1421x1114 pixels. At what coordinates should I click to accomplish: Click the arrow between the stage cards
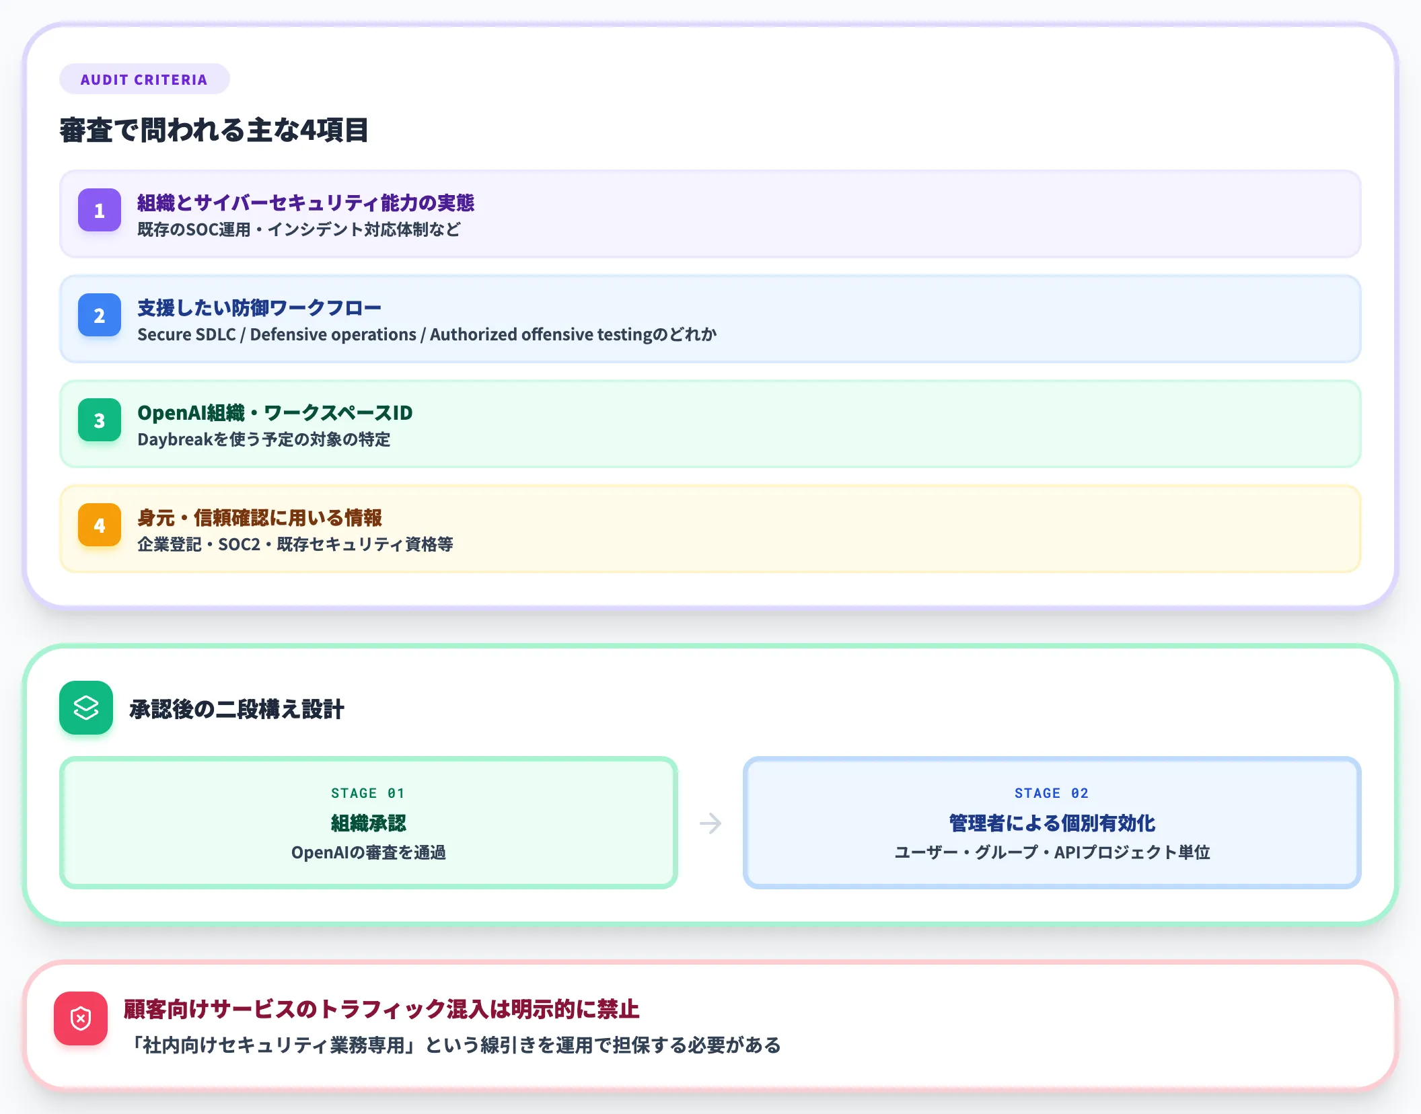[710, 823]
